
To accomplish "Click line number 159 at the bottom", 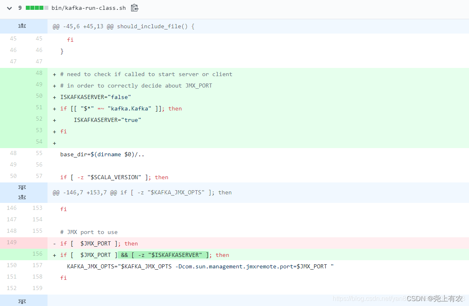I will click(39, 288).
